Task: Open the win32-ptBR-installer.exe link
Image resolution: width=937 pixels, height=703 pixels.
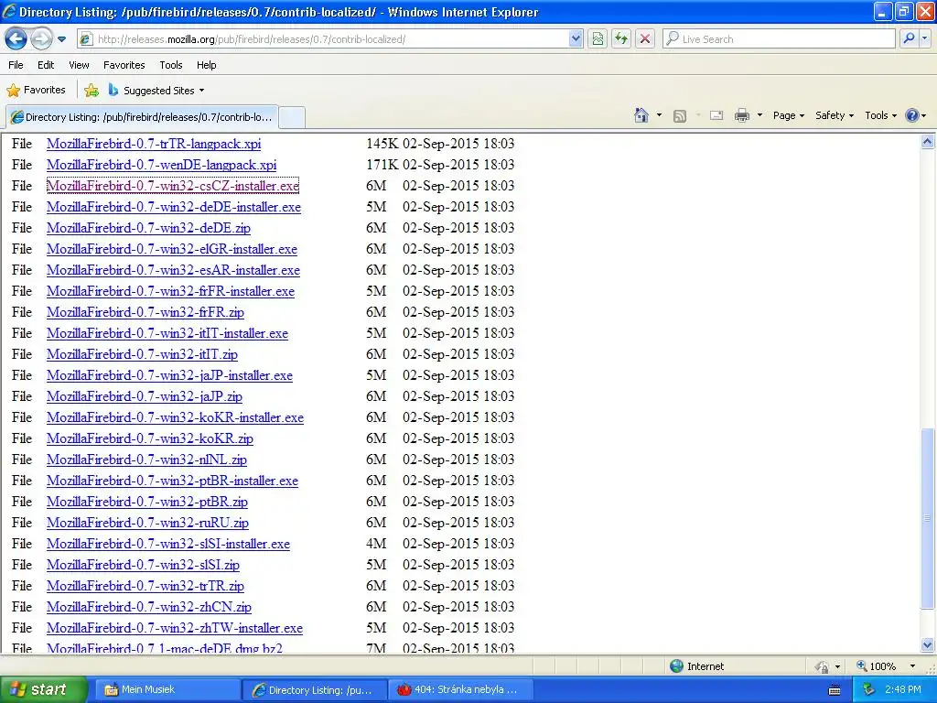Action: [172, 481]
